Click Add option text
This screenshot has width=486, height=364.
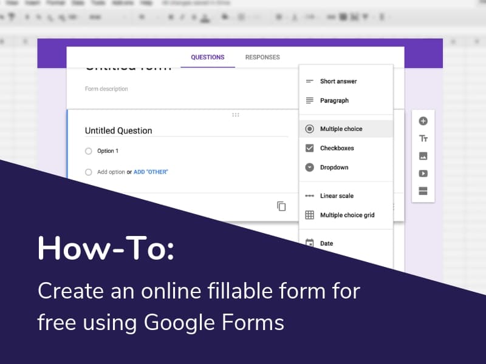[x=111, y=172]
